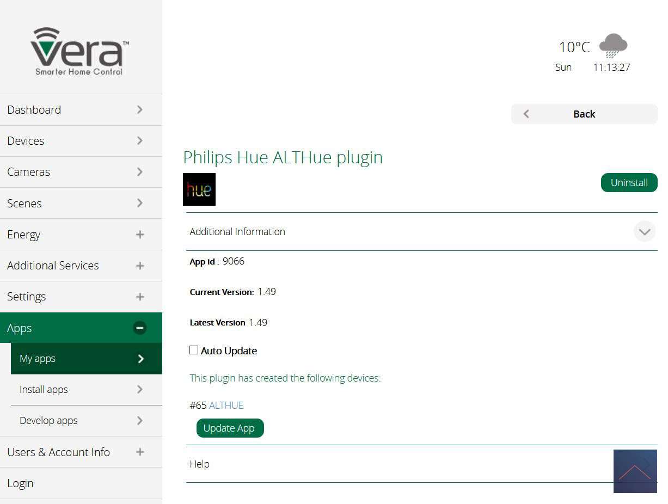Viewport: 668px width, 504px height.
Task: Click the Install apps arrow icon
Action: click(140, 390)
